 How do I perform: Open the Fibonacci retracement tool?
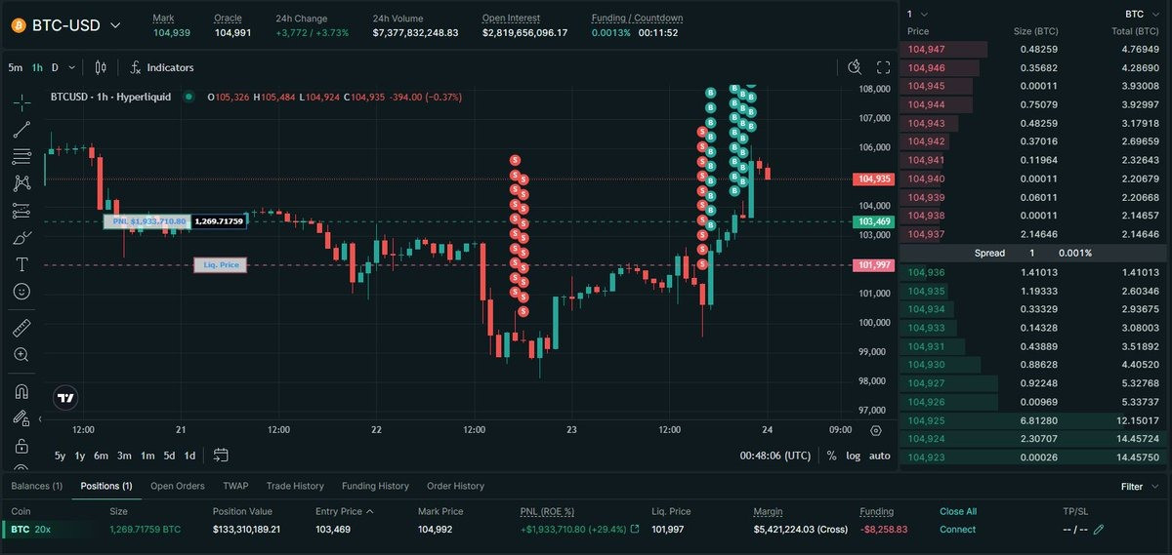pos(21,156)
